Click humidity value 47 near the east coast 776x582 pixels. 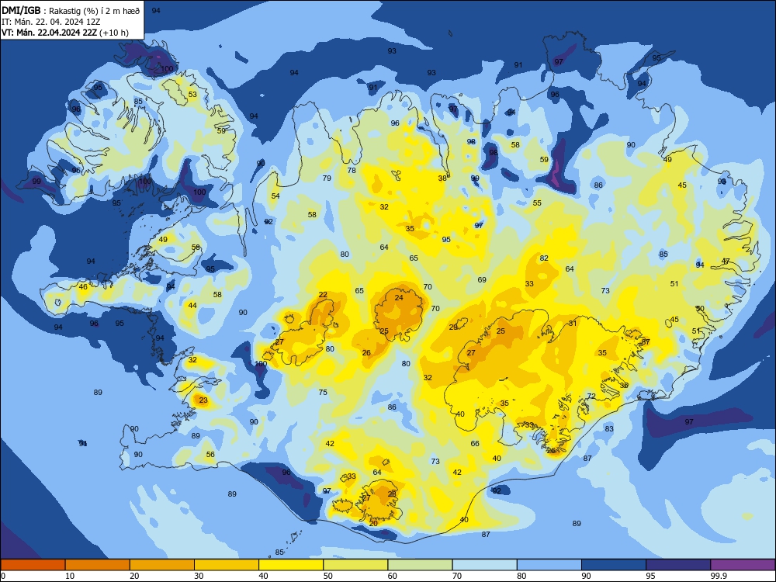point(726,261)
